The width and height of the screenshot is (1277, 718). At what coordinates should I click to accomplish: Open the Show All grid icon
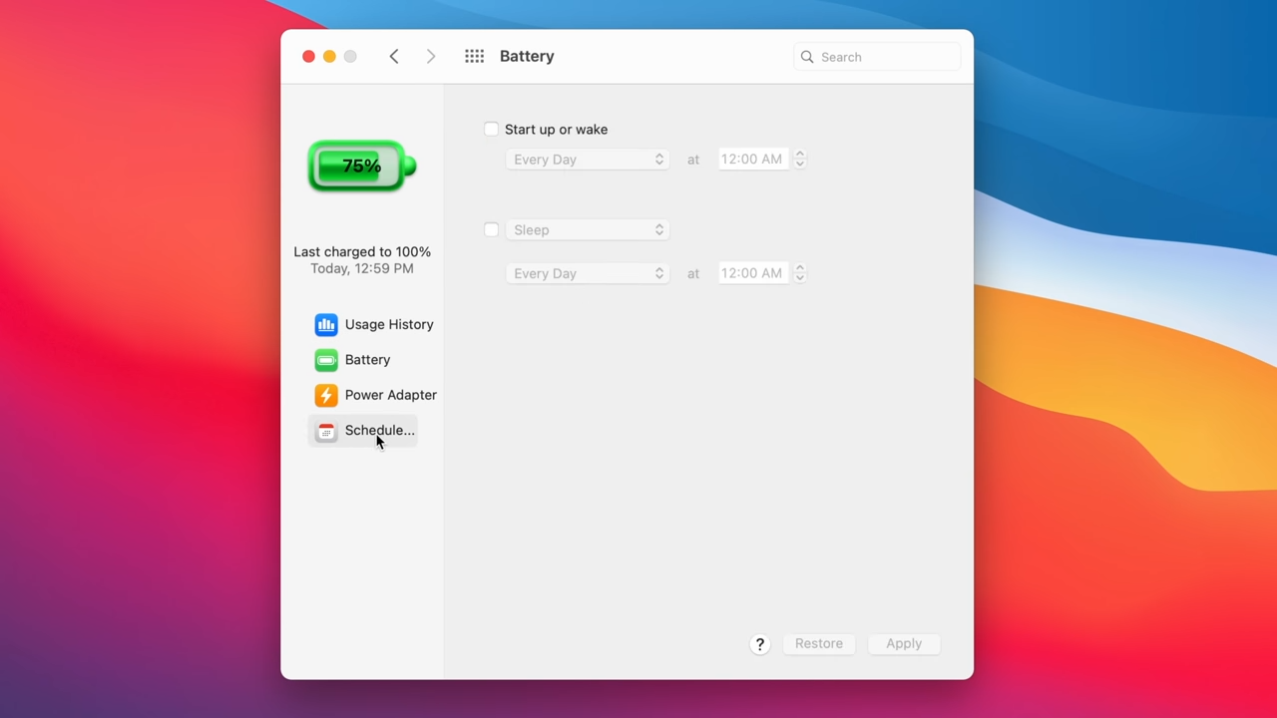(x=474, y=57)
